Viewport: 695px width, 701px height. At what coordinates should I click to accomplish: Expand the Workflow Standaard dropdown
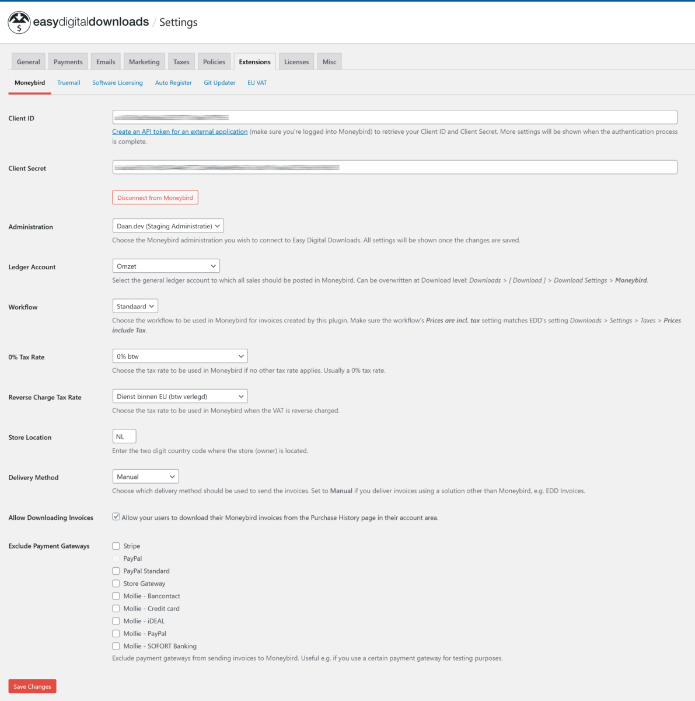coord(135,306)
